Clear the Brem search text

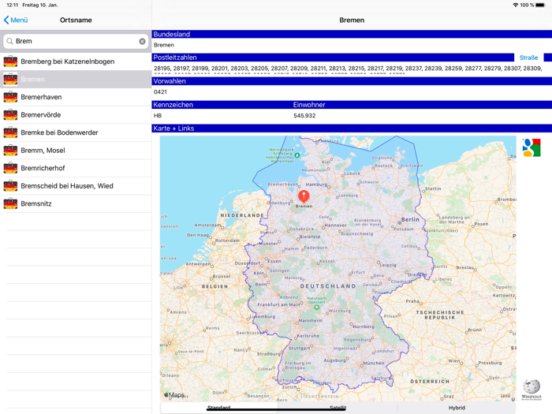click(x=142, y=41)
